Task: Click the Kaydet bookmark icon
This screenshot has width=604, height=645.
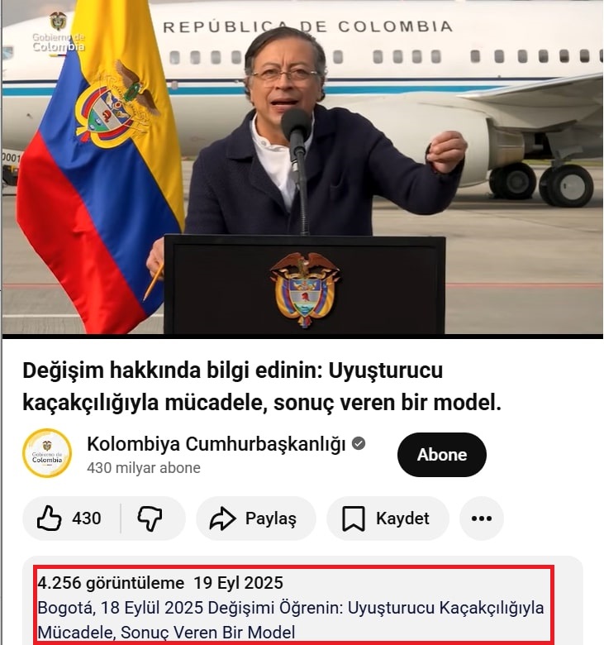Action: point(354,518)
